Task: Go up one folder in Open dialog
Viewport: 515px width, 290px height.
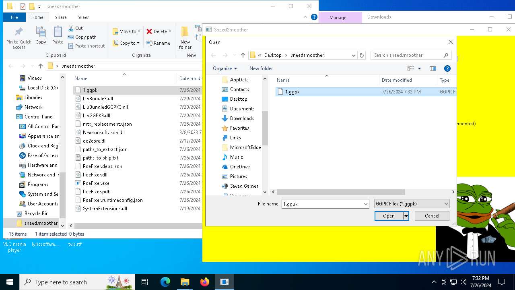Action: pyautogui.click(x=243, y=55)
